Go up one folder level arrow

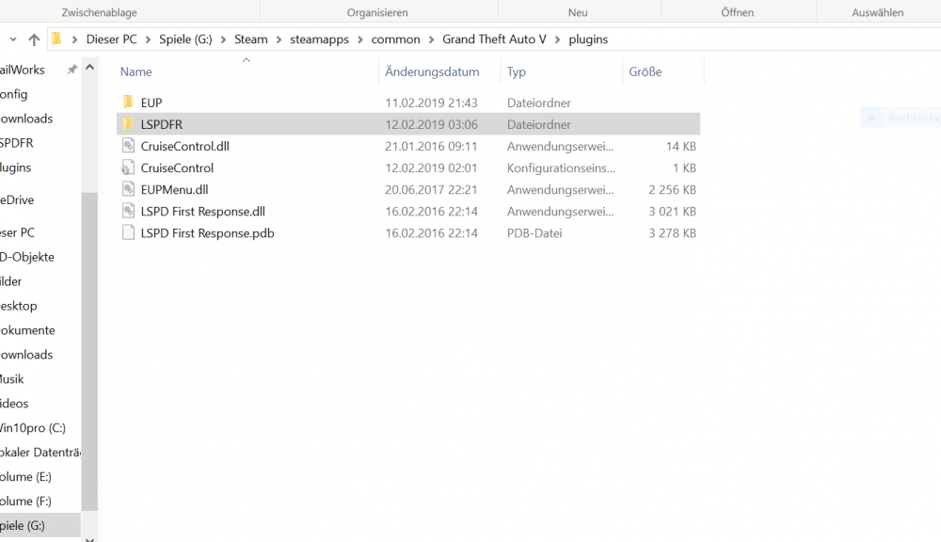(x=34, y=40)
